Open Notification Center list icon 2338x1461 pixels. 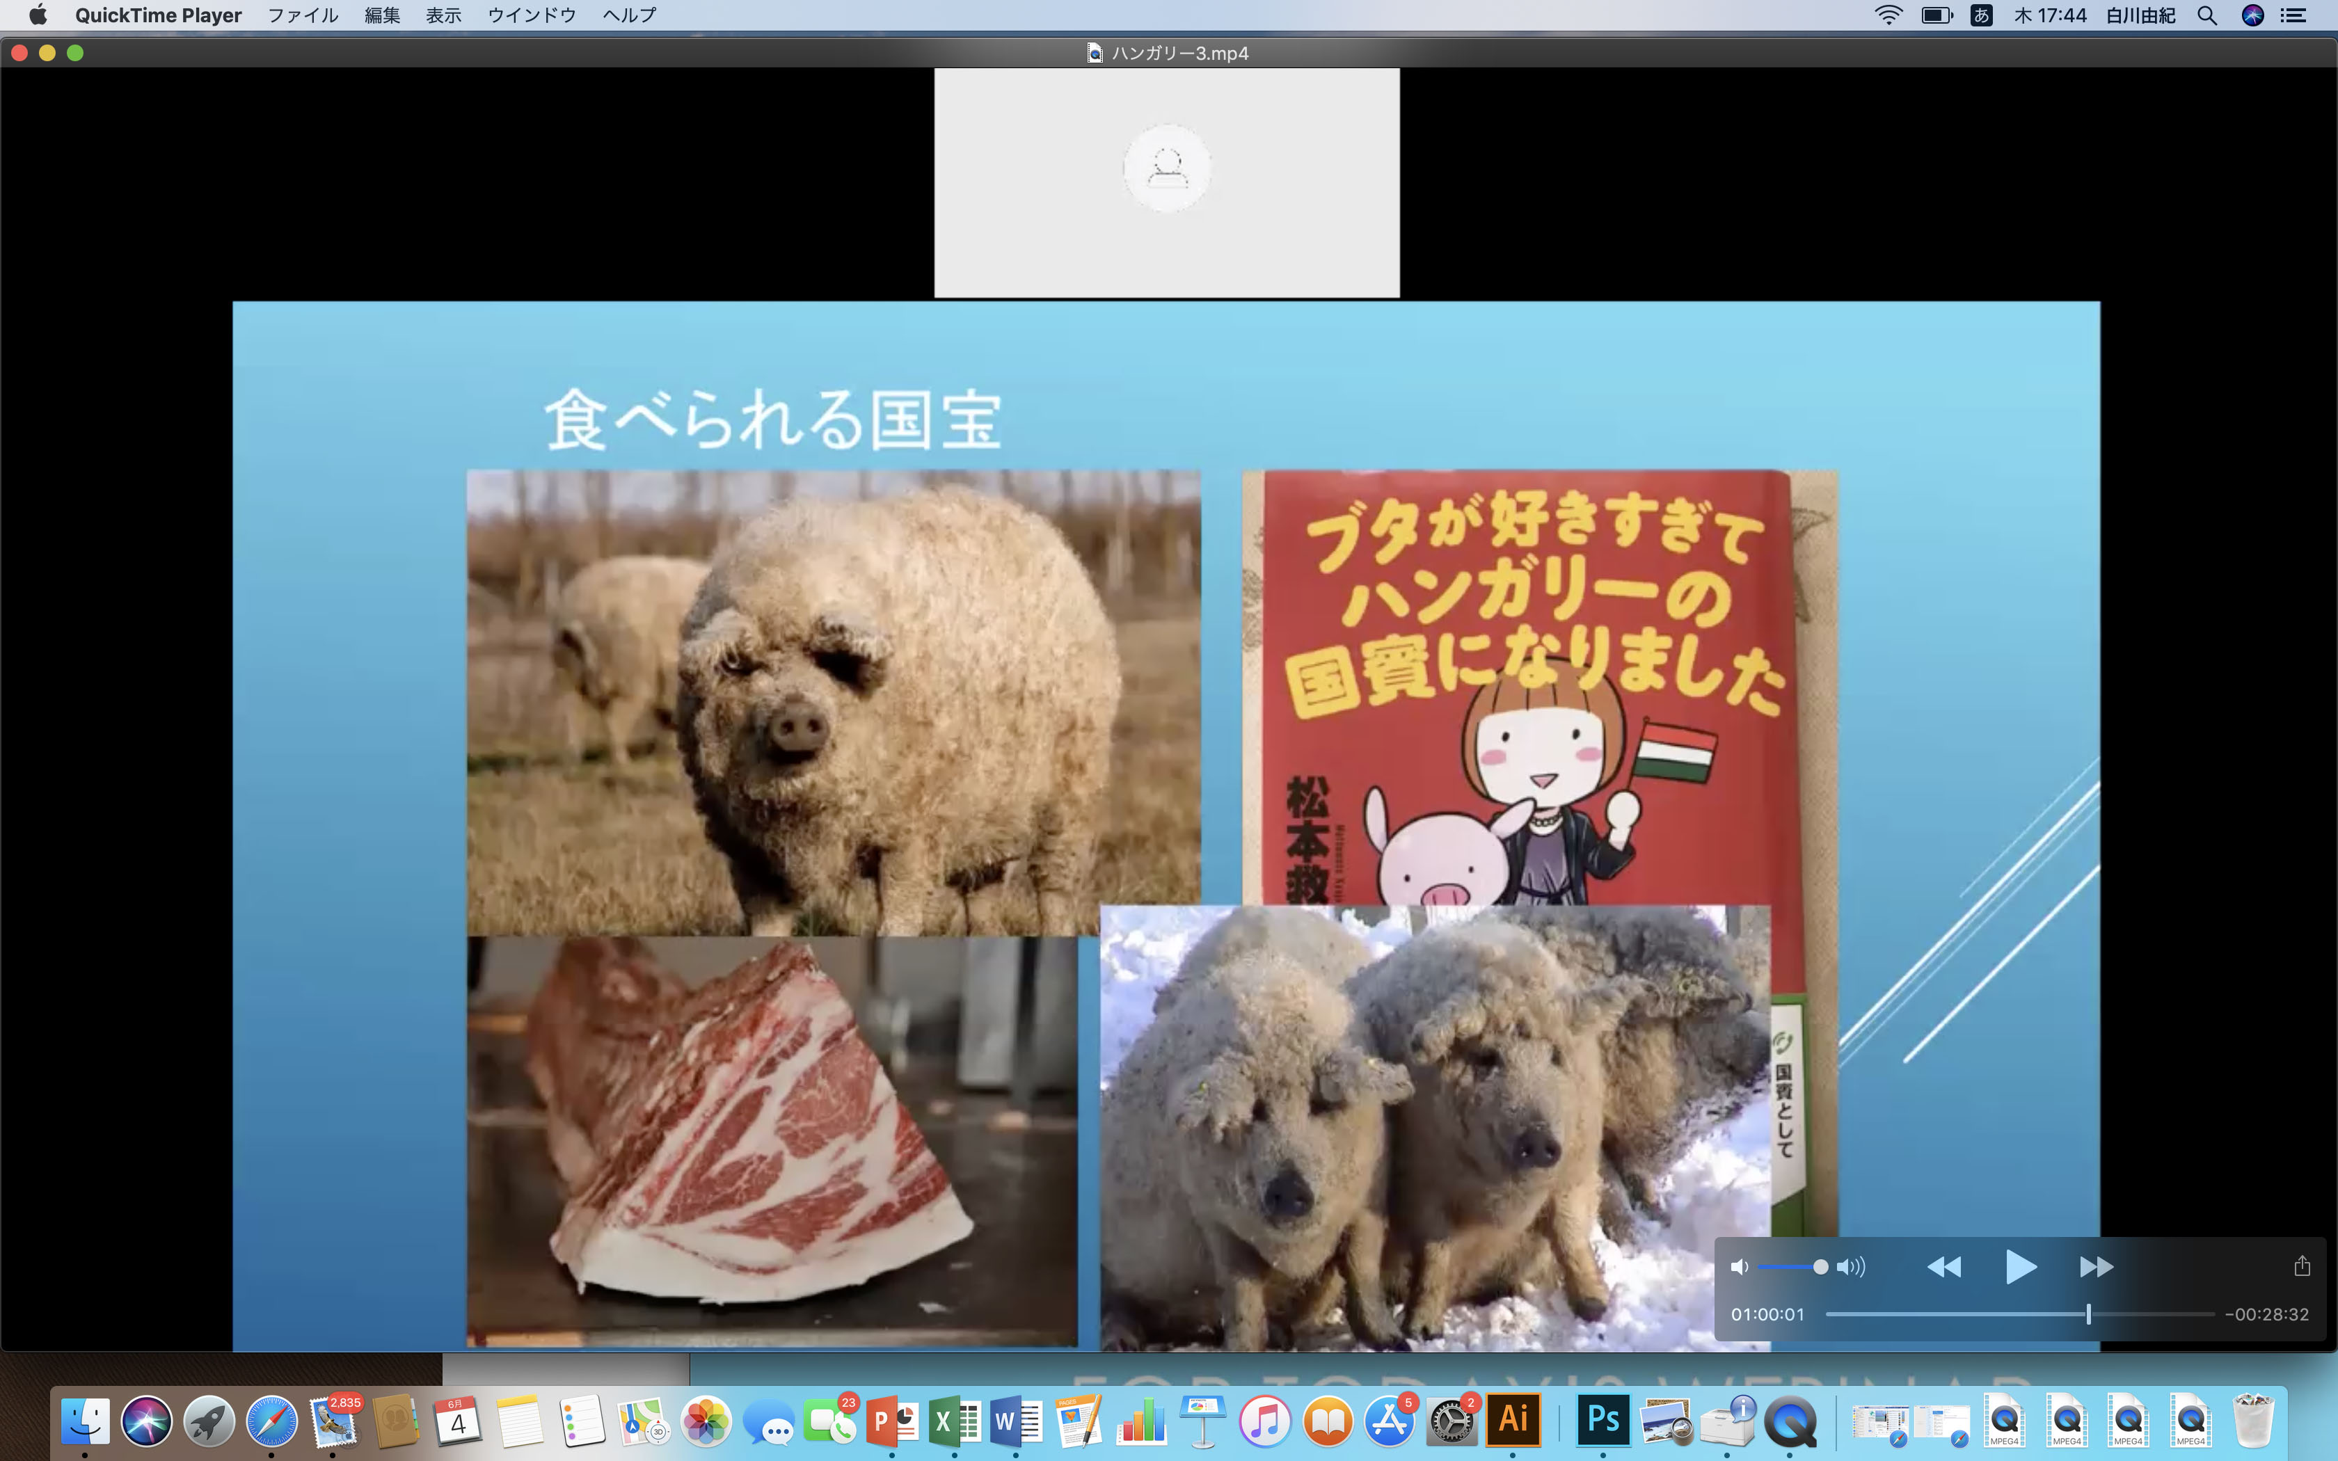tap(2293, 15)
